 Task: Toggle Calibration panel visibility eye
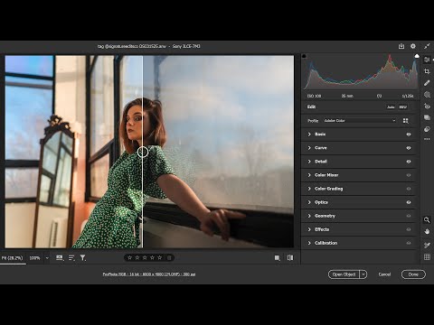point(409,243)
